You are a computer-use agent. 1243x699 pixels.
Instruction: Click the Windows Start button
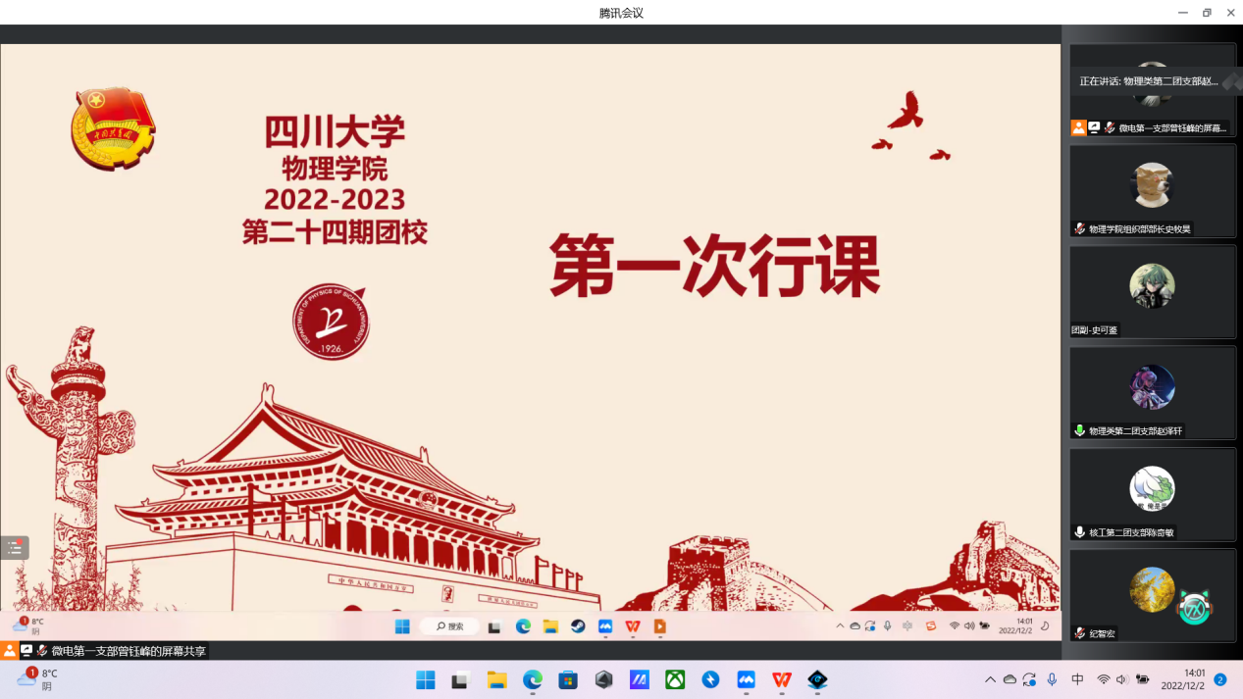[426, 679]
